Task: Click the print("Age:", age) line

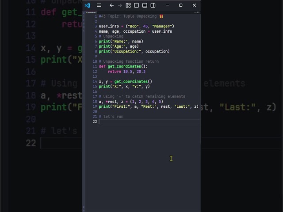Action: [119, 46]
